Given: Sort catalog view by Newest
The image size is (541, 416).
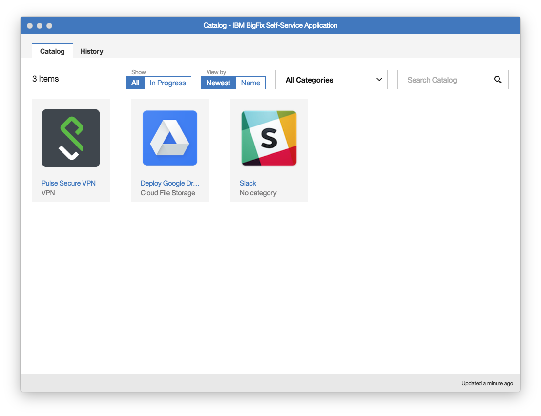Looking at the screenshot, I should (x=218, y=83).
